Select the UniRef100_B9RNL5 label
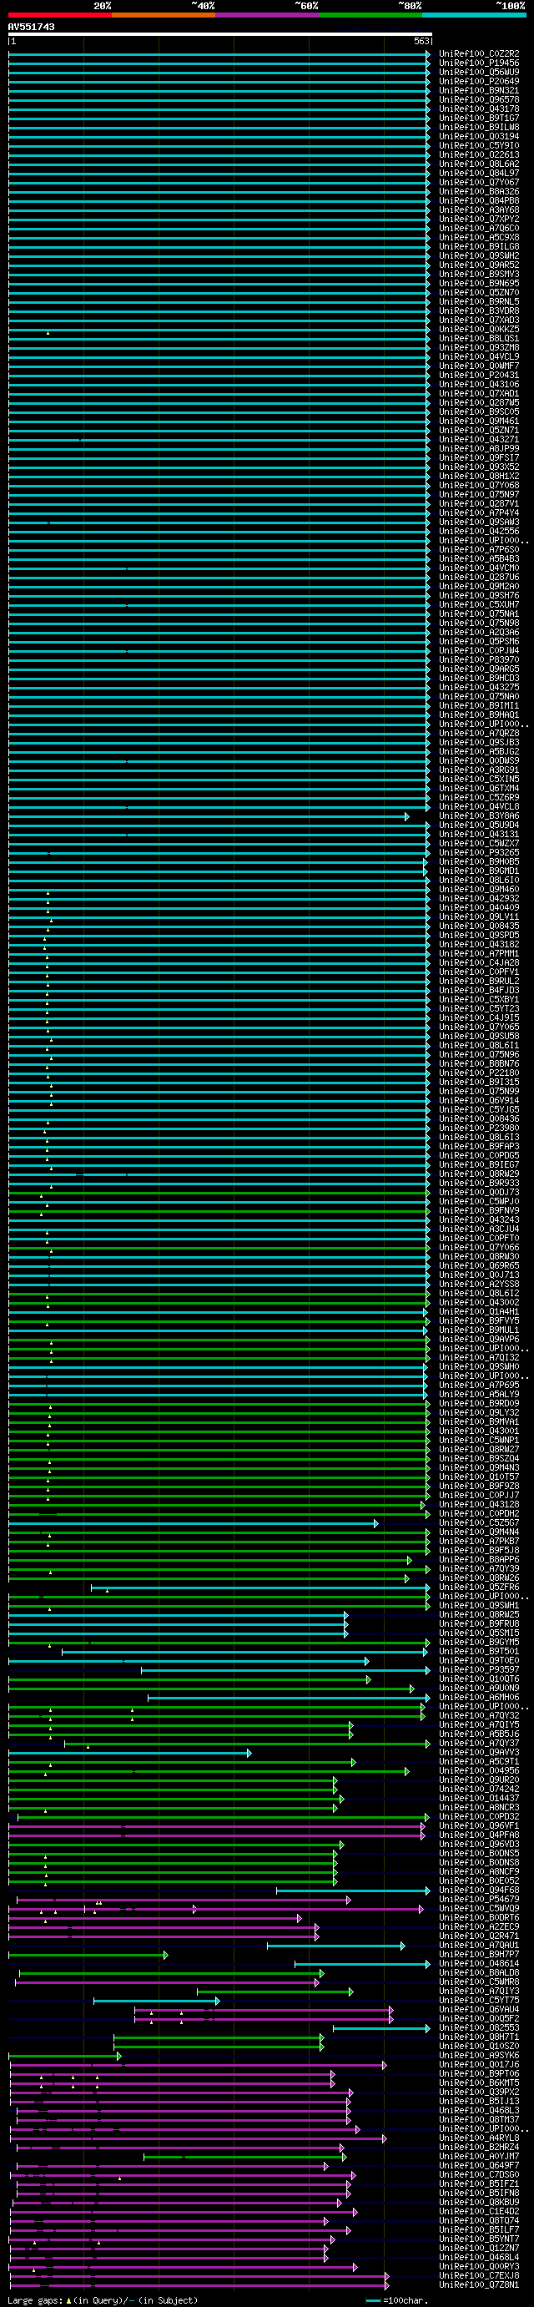 pyautogui.click(x=479, y=302)
